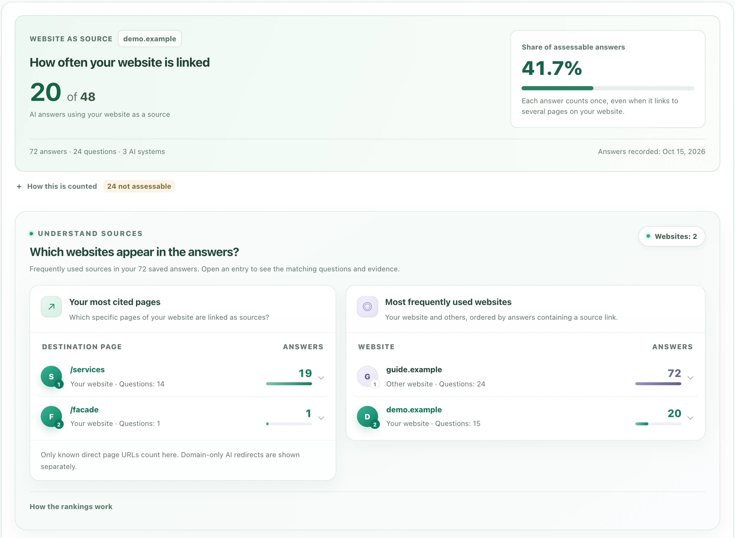Click the 20 answers count for demo.example
Screen dimensions: 735x538
(674, 413)
